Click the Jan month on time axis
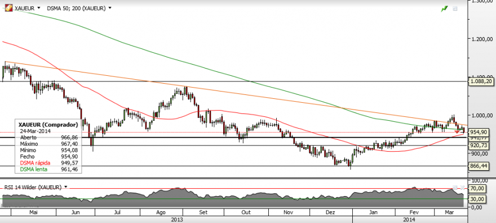 pyautogui.click(x=374, y=212)
